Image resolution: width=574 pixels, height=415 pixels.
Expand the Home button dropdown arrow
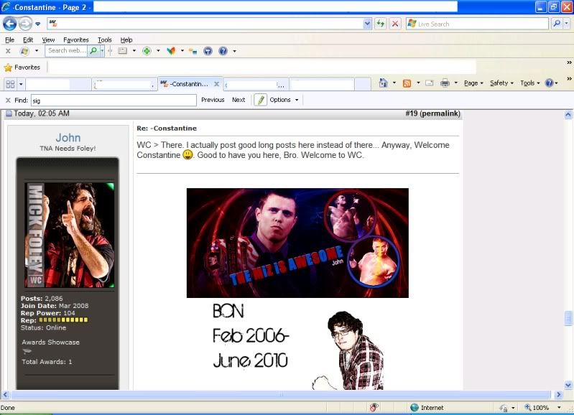point(394,83)
